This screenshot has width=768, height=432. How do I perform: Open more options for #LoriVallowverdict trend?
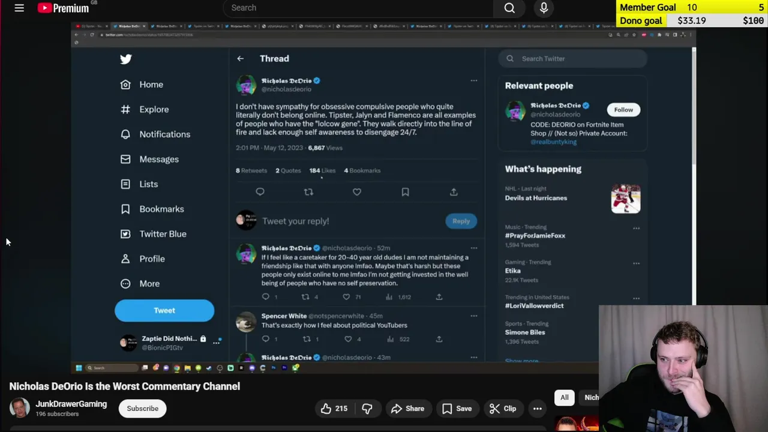click(x=636, y=298)
